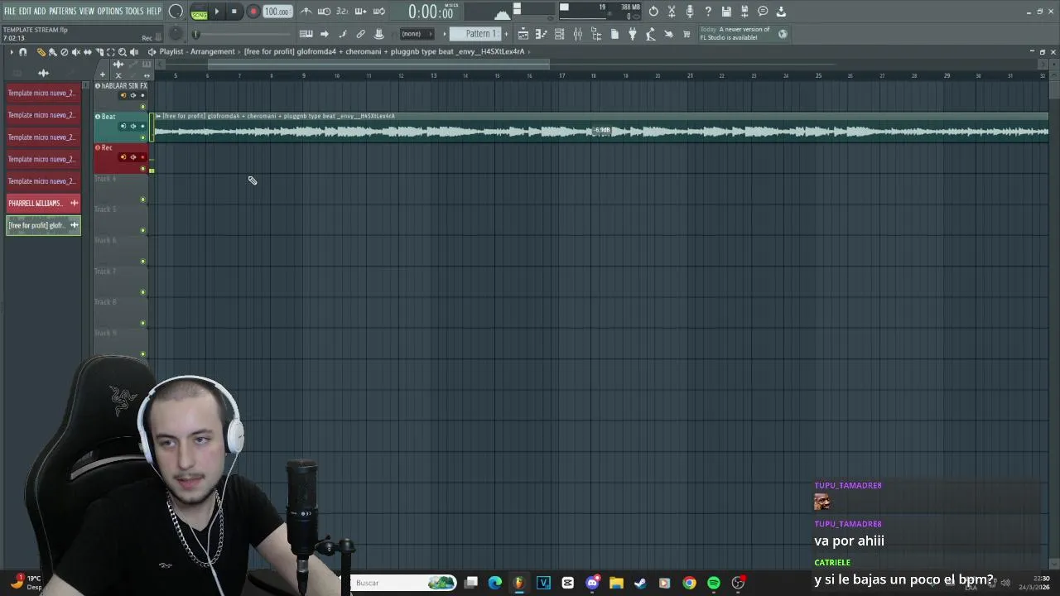Viewport: 1060px width, 596px height.
Task: Open the HELP menu
Action: [x=154, y=12]
